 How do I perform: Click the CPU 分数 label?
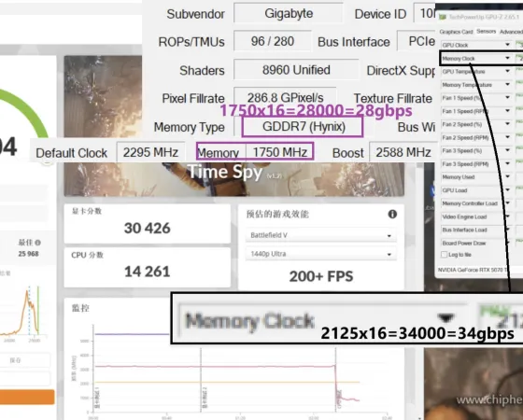[88, 255]
